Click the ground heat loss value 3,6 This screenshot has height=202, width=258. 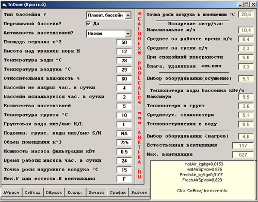[246, 106]
